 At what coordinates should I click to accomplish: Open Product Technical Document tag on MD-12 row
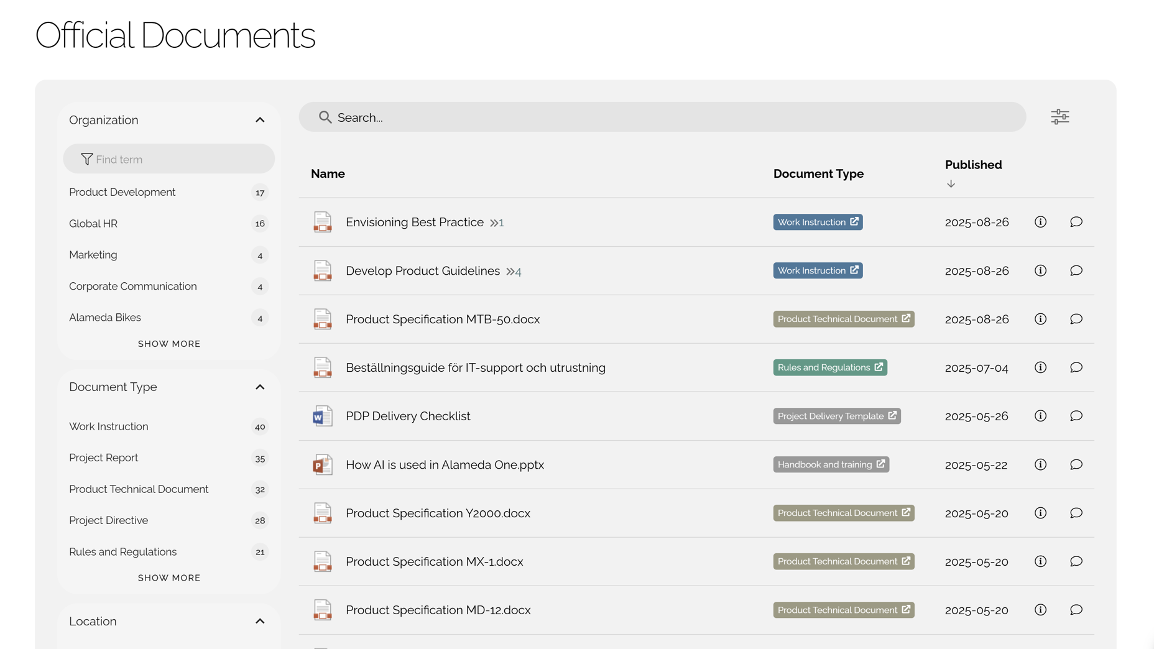click(844, 610)
